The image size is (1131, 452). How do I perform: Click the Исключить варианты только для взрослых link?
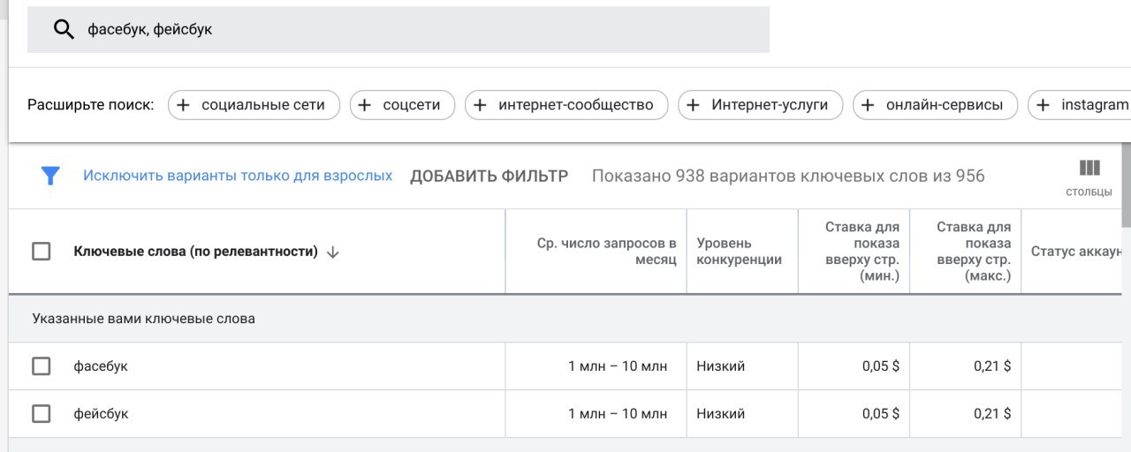pos(238,176)
